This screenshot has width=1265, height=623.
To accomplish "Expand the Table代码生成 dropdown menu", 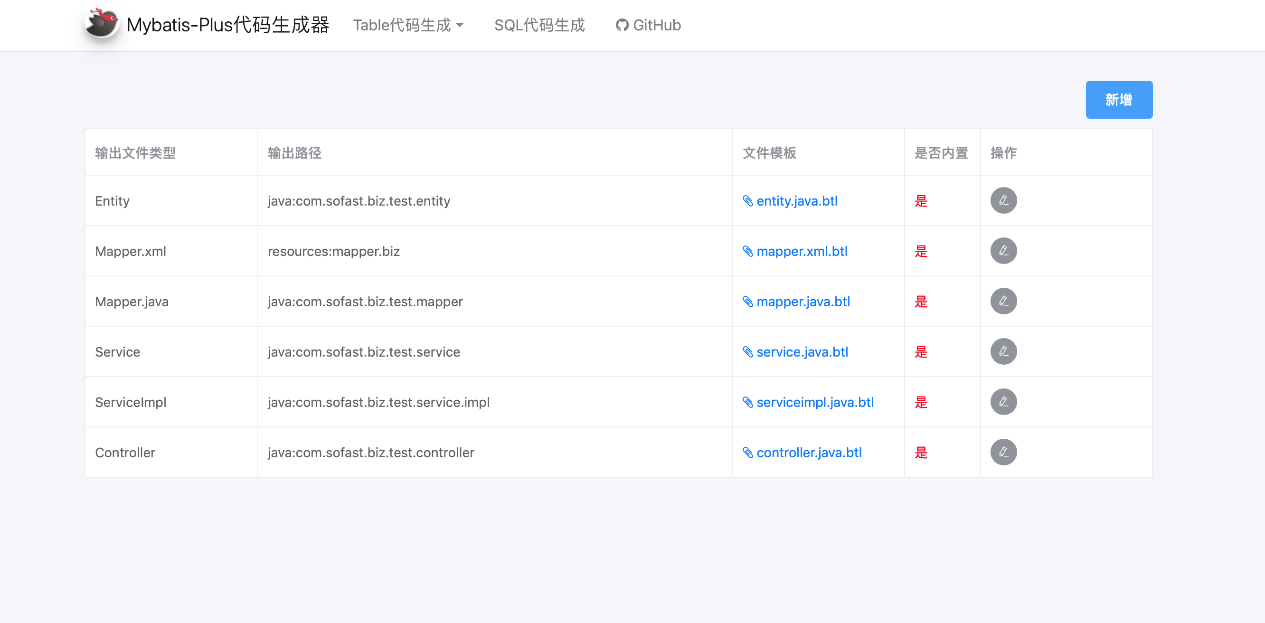I will (x=407, y=25).
